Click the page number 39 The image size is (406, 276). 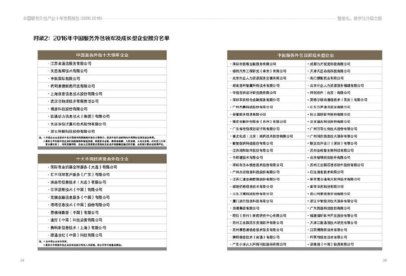[384, 260]
